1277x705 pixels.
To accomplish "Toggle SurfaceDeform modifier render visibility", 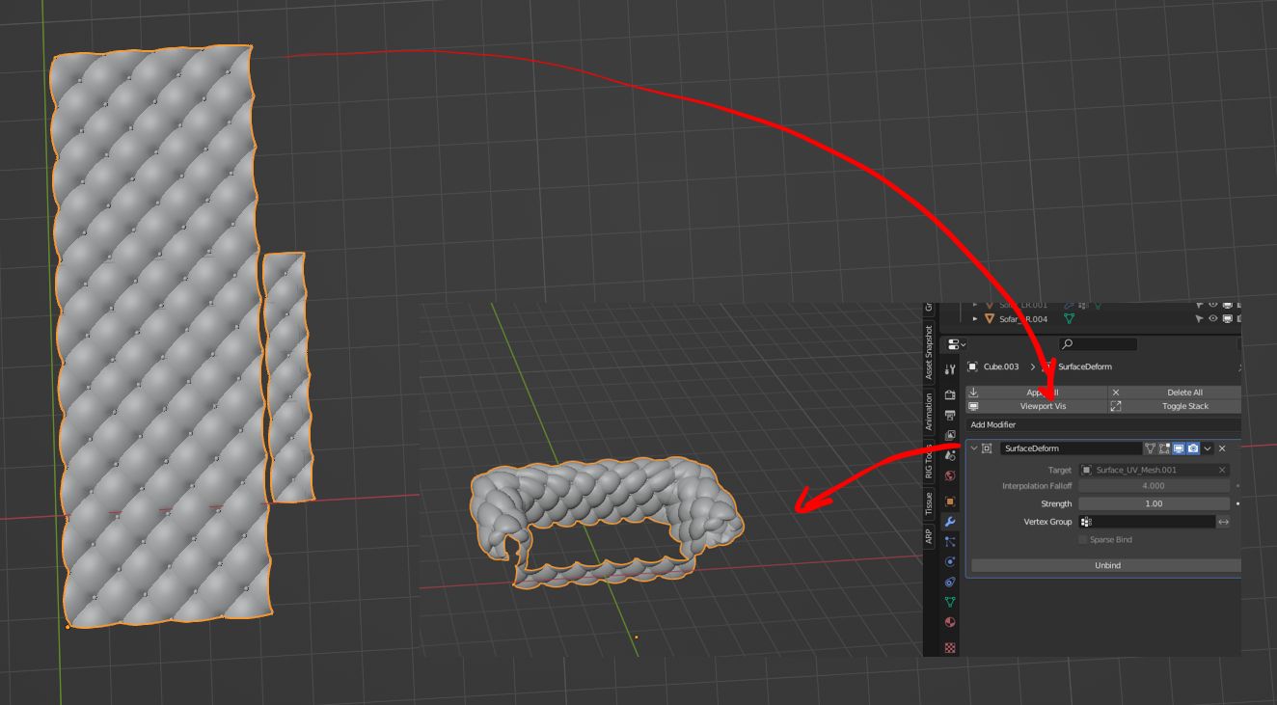I will click(x=1193, y=448).
